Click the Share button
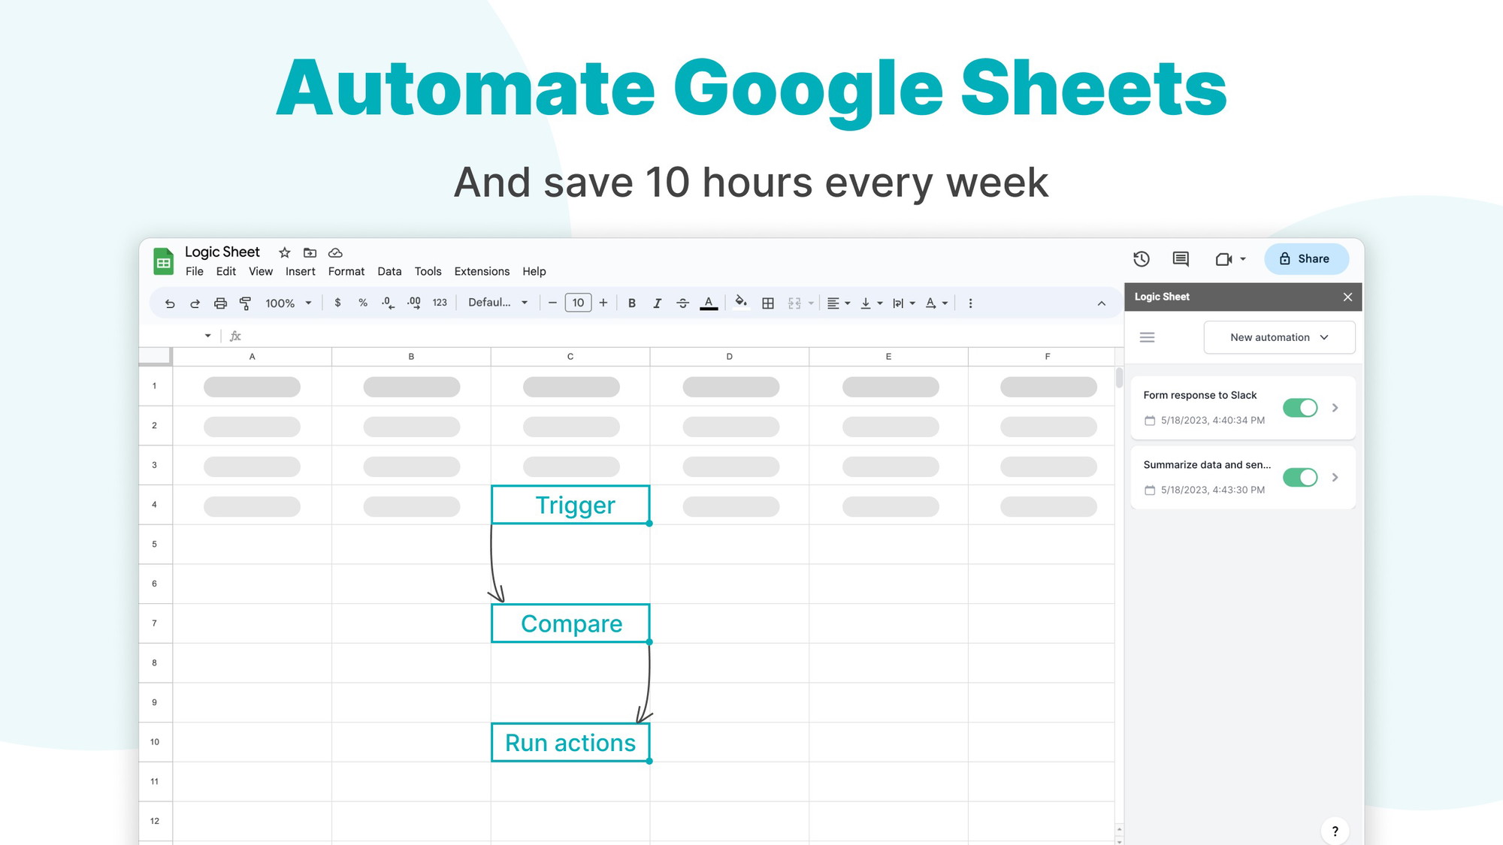The width and height of the screenshot is (1503, 845). click(1306, 259)
